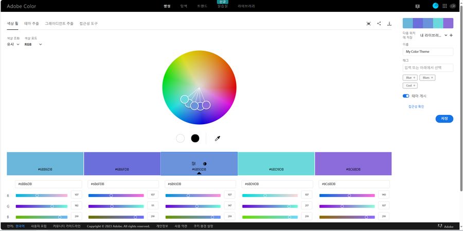Click the R slider under #6BB6DB
Screen dimensions: 463x231
click(42, 196)
